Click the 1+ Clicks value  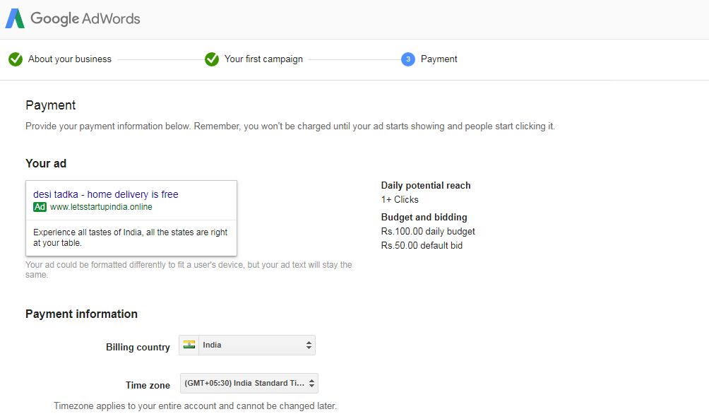tap(400, 199)
